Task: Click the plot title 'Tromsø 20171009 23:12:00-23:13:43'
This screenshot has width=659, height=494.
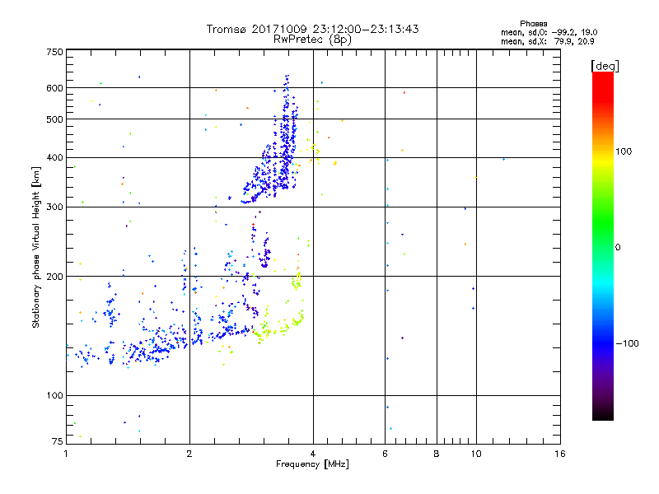Action: pos(313,29)
